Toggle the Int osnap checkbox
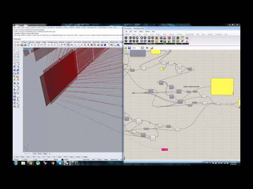 click(42, 157)
